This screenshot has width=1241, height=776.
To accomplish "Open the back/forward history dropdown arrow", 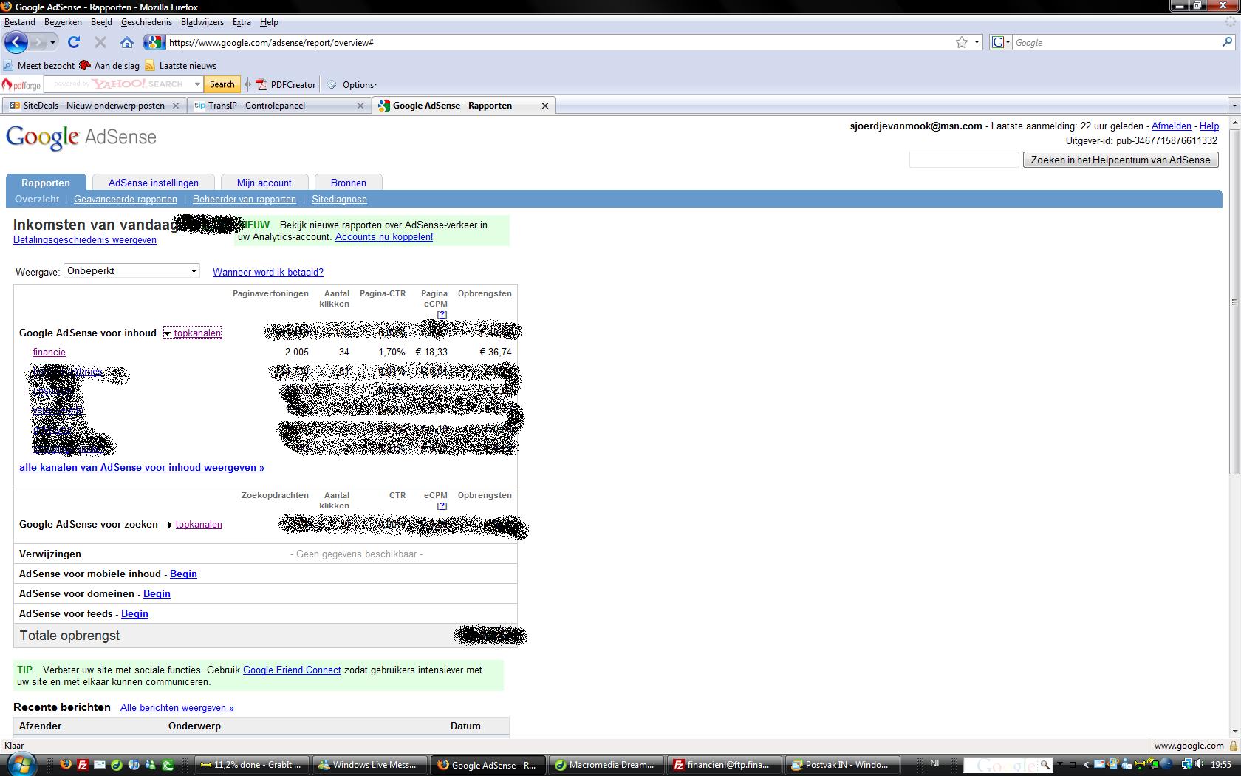I will (x=52, y=42).
